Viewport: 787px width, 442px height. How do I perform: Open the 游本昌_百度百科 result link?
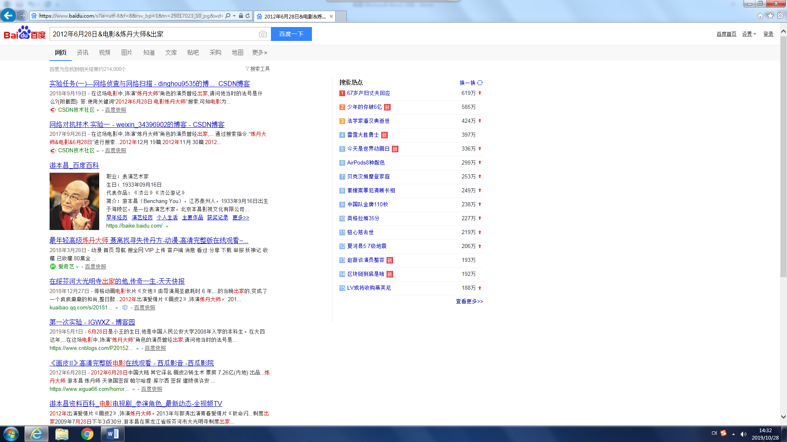point(74,165)
